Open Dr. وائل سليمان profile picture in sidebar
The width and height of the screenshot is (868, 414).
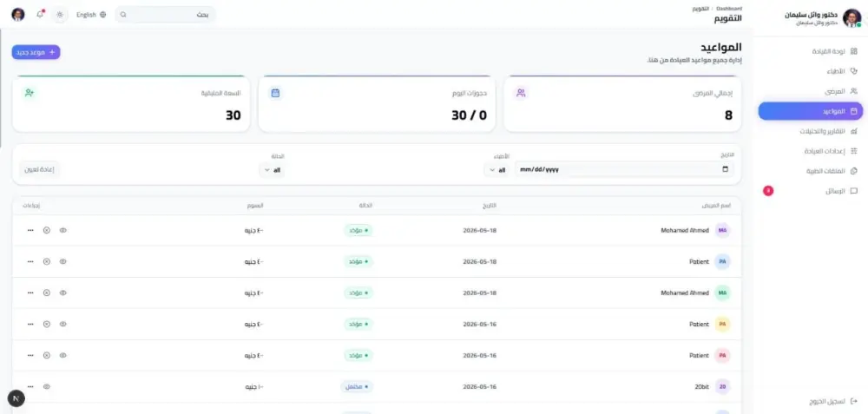[852, 17]
